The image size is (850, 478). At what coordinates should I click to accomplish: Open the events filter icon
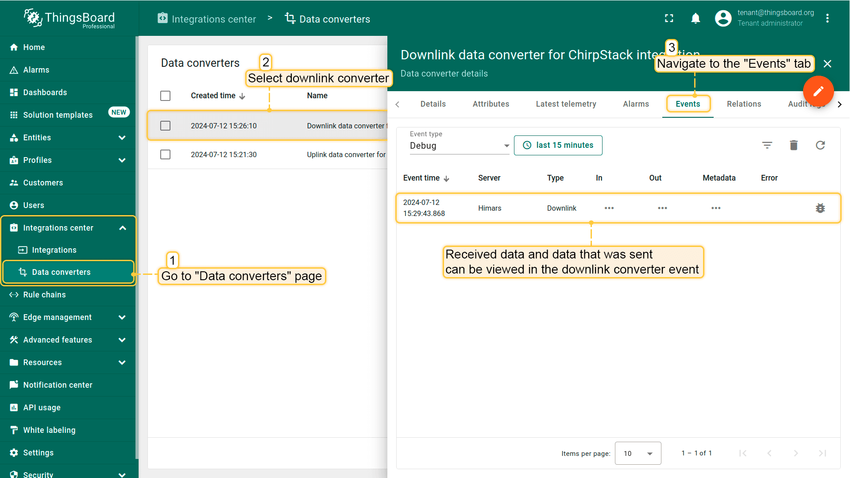(767, 145)
